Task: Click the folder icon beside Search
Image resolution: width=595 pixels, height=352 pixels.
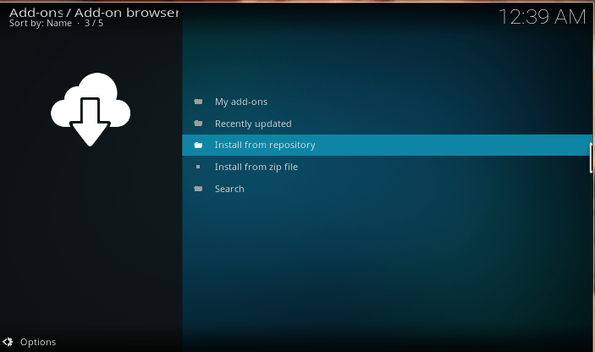Action: (x=198, y=189)
